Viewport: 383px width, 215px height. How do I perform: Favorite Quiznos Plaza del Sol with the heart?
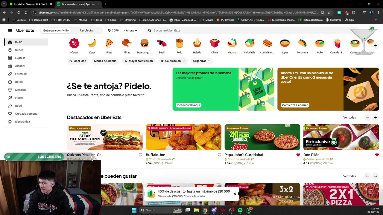[141, 155]
